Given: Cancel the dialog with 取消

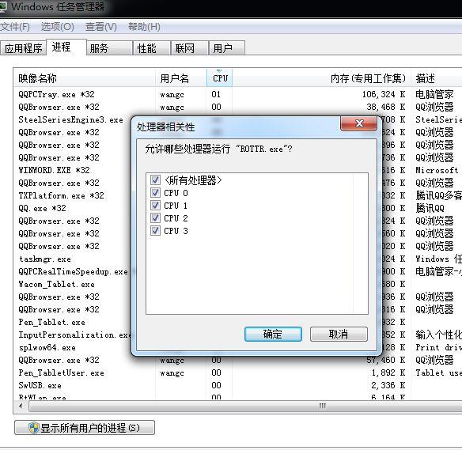Looking at the screenshot, I should 339,335.
